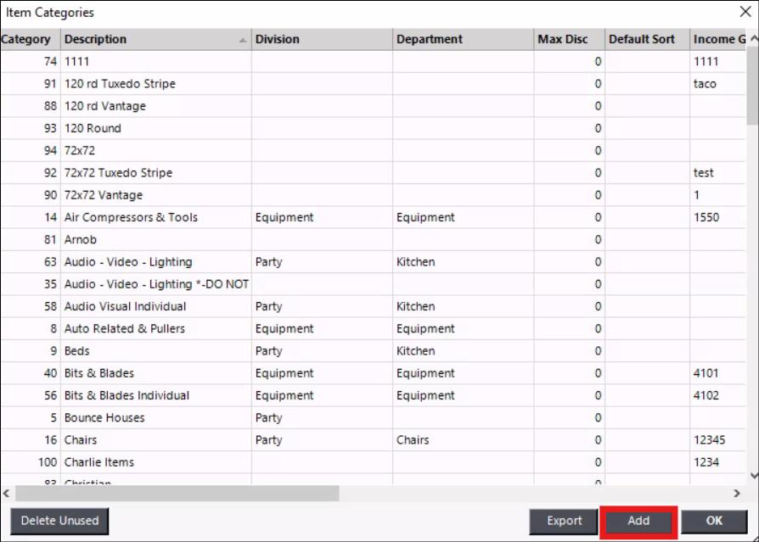759x542 pixels.
Task: Select the 120 rd Tuxedo Stripe row
Action: coord(120,84)
